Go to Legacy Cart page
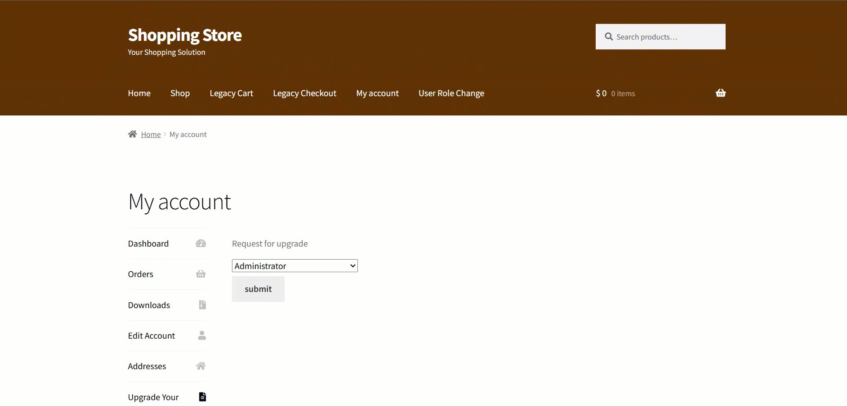The width and height of the screenshot is (847, 406). coord(231,93)
